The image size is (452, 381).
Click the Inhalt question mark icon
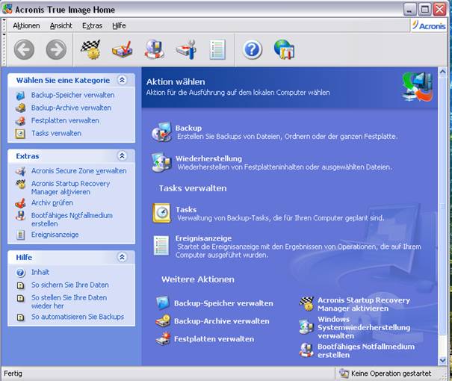click(x=20, y=273)
